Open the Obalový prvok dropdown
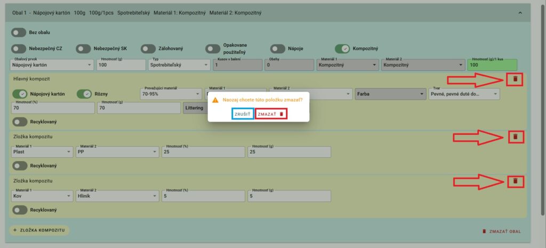The height and width of the screenshot is (248, 546). tap(51, 65)
